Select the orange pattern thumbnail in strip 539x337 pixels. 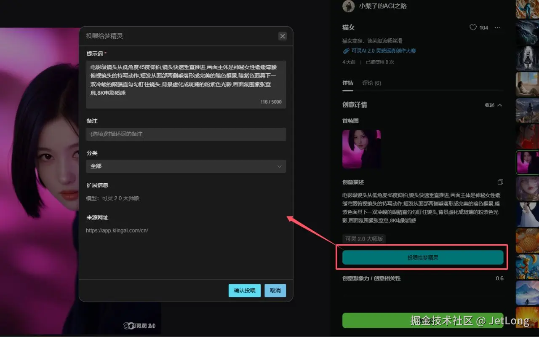pos(528,241)
